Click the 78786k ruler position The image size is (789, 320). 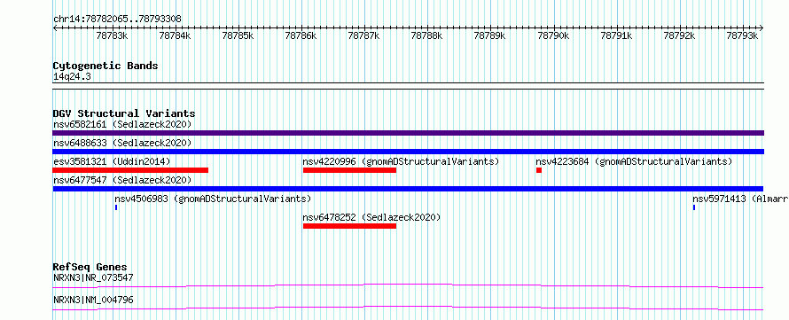(x=301, y=35)
